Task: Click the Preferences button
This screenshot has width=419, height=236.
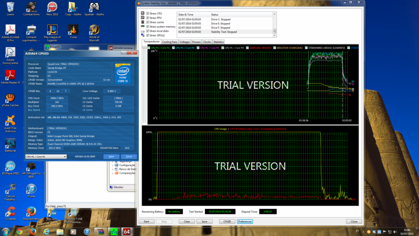Action: click(x=245, y=221)
